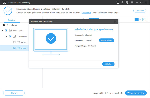The image size is (150, 98).
Task: Switch to list view
Action: tap(140, 19)
